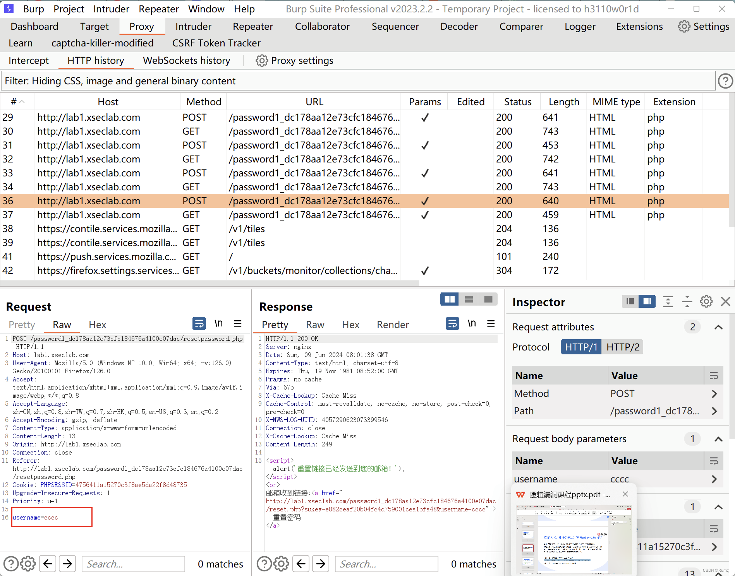This screenshot has height=576, width=735.
Task: Dock Inspector to the left side
Action: point(630,301)
